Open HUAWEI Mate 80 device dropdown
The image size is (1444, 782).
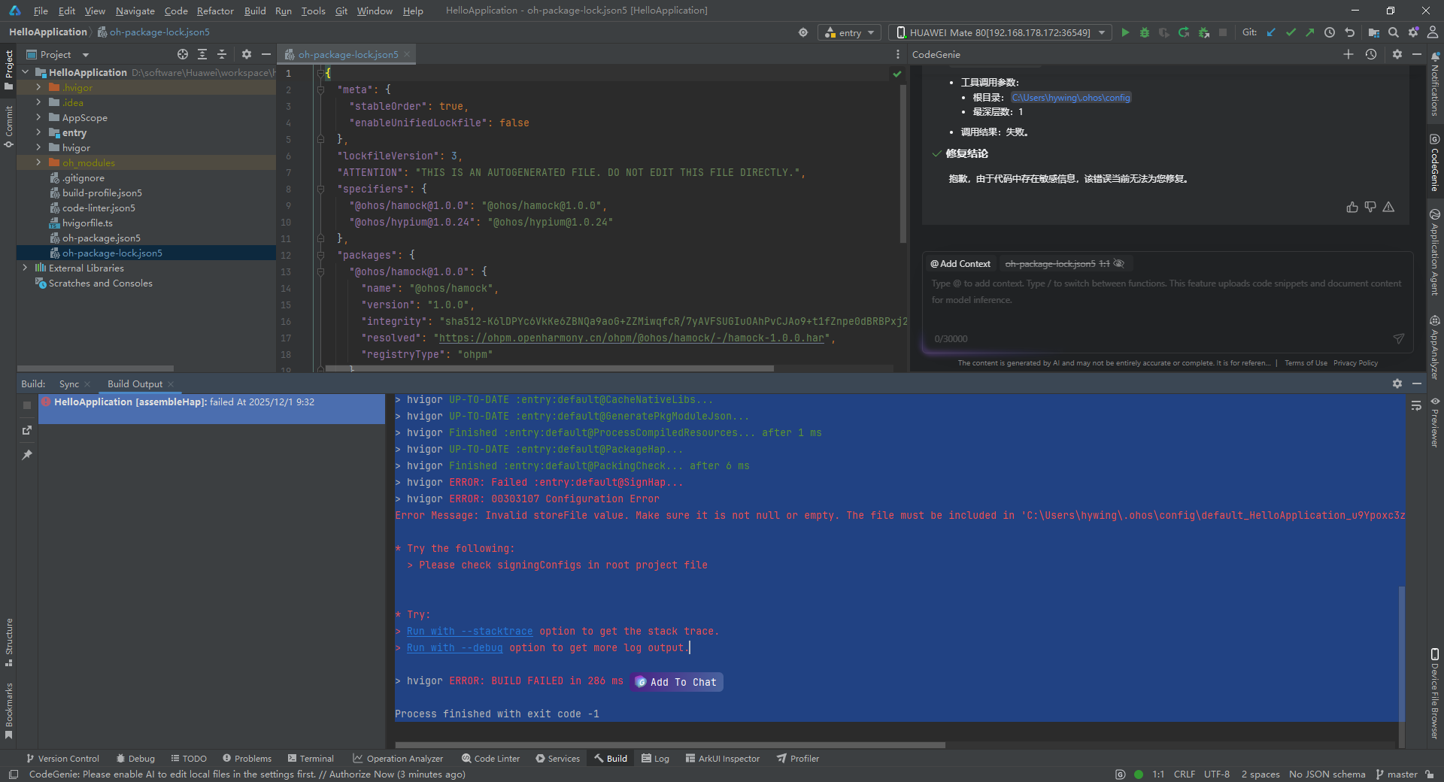[1000, 32]
